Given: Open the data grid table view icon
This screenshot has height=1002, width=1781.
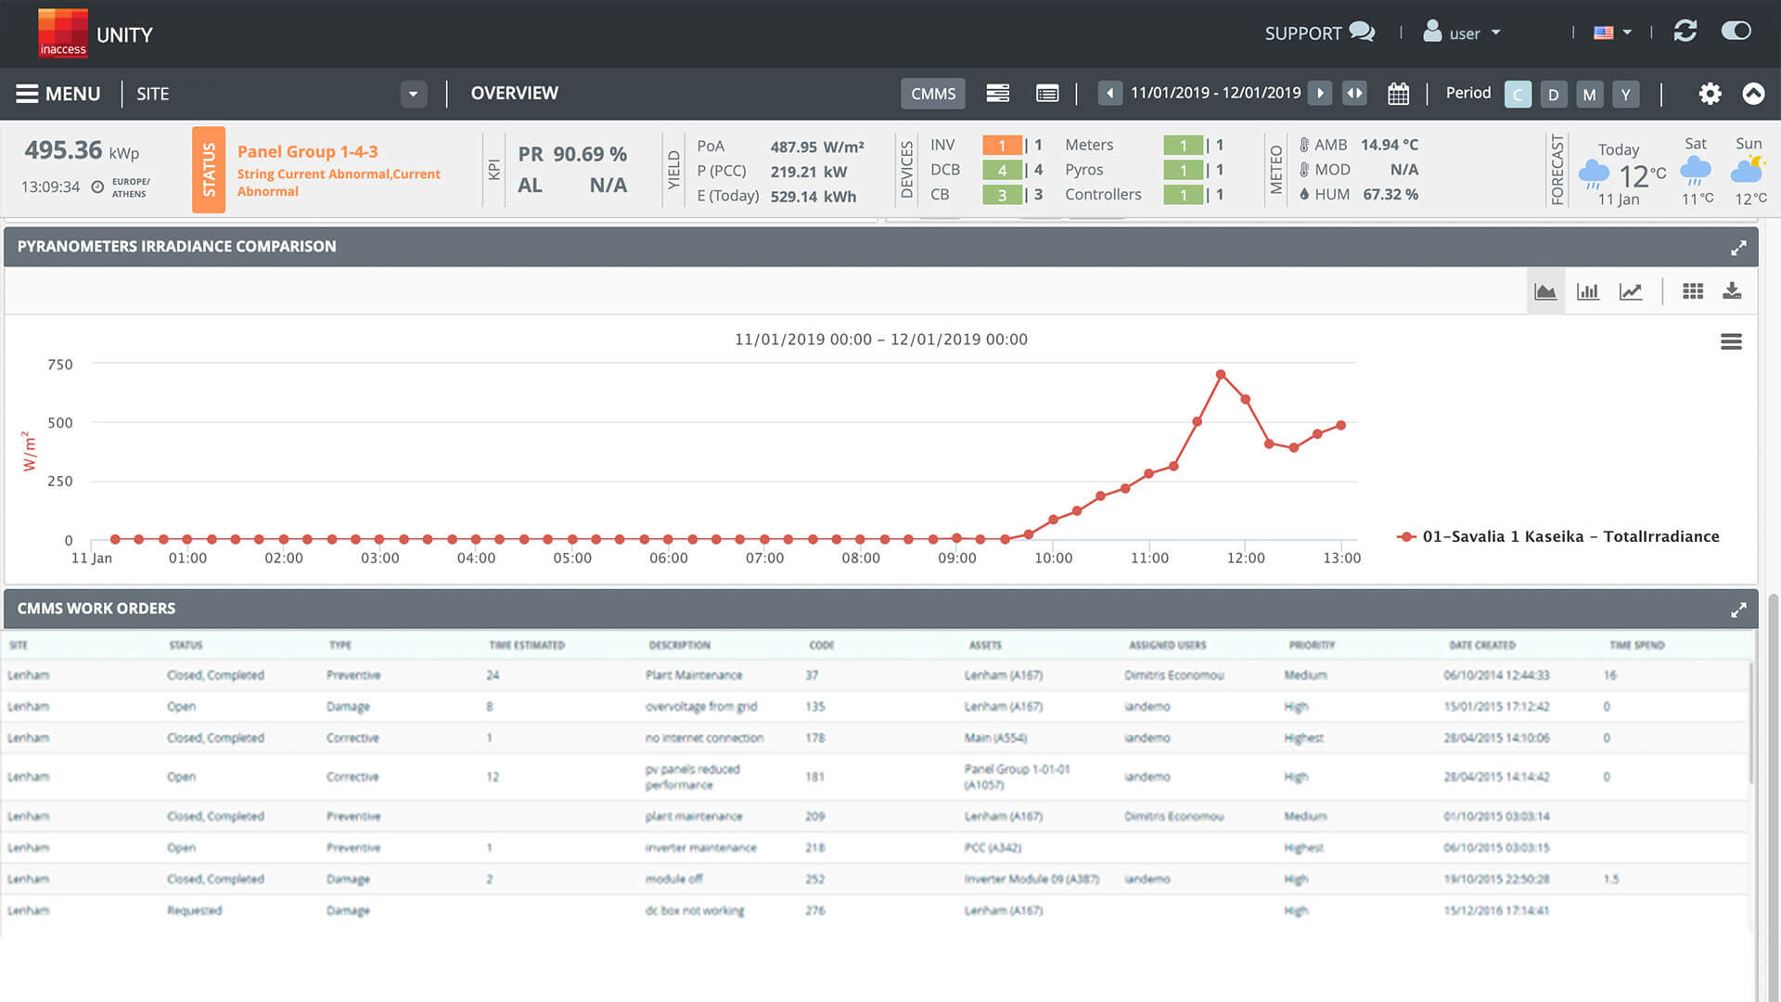Looking at the screenshot, I should point(1693,291).
